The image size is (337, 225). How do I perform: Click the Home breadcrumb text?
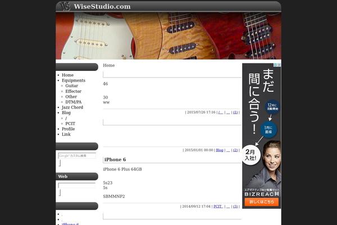click(x=109, y=65)
